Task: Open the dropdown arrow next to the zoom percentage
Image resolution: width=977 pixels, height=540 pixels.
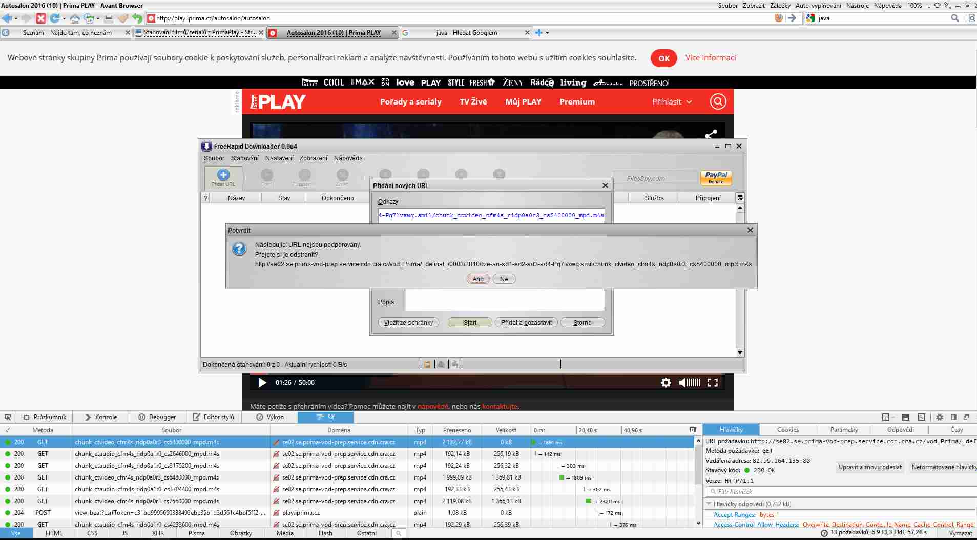Action: (928, 6)
